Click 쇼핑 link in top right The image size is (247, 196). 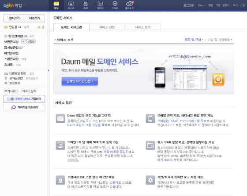[242, 5]
